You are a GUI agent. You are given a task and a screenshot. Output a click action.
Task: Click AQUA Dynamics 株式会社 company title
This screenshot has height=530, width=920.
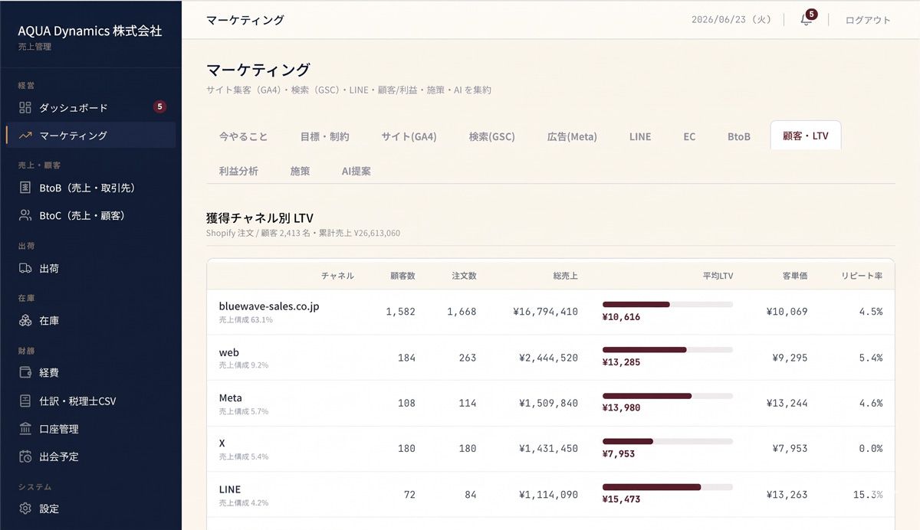tap(90, 31)
